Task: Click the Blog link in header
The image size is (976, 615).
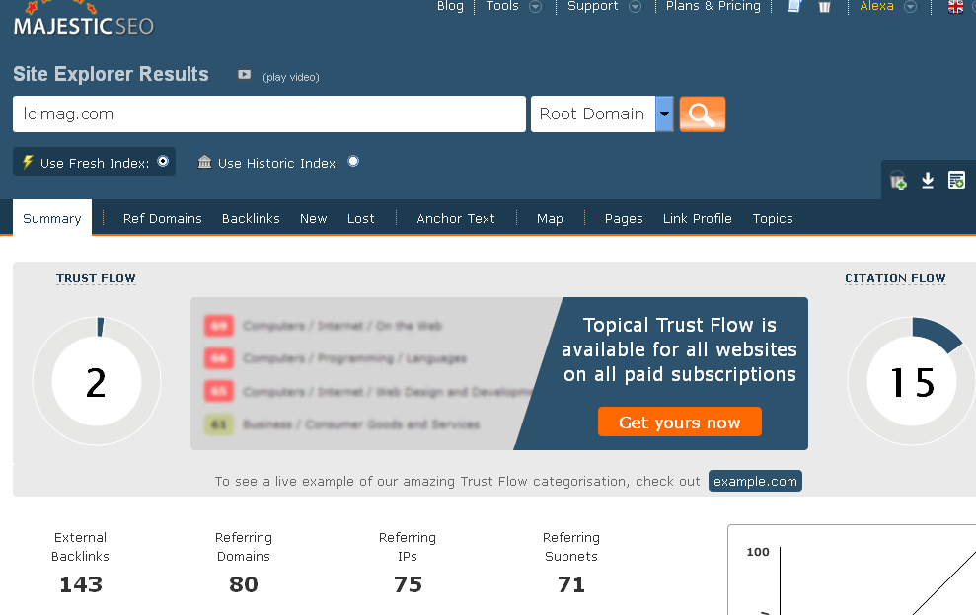Action: coord(450,6)
